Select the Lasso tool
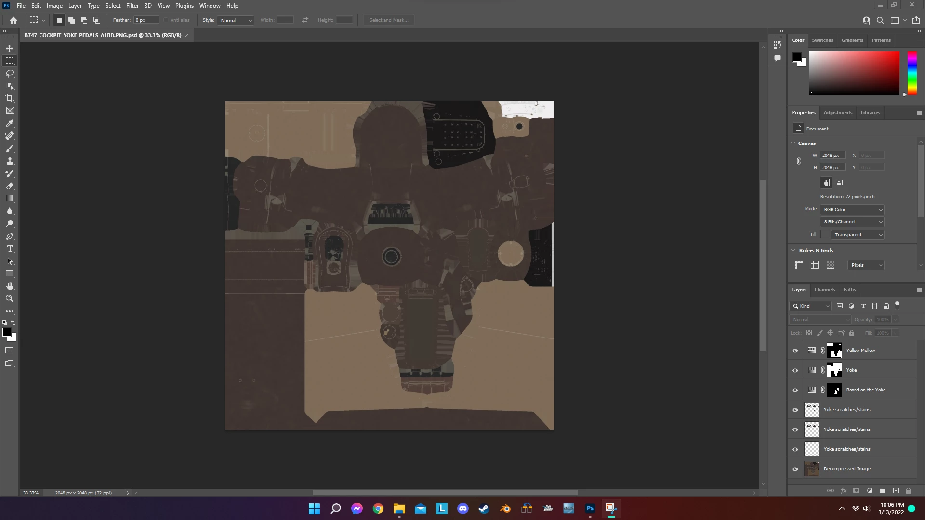Image resolution: width=925 pixels, height=520 pixels. 10,73
